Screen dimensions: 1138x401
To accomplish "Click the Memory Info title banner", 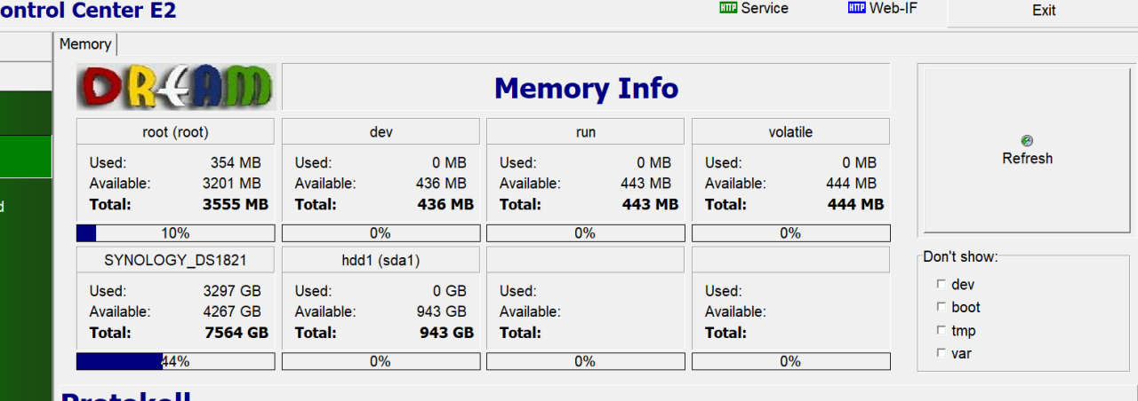I will [x=586, y=88].
